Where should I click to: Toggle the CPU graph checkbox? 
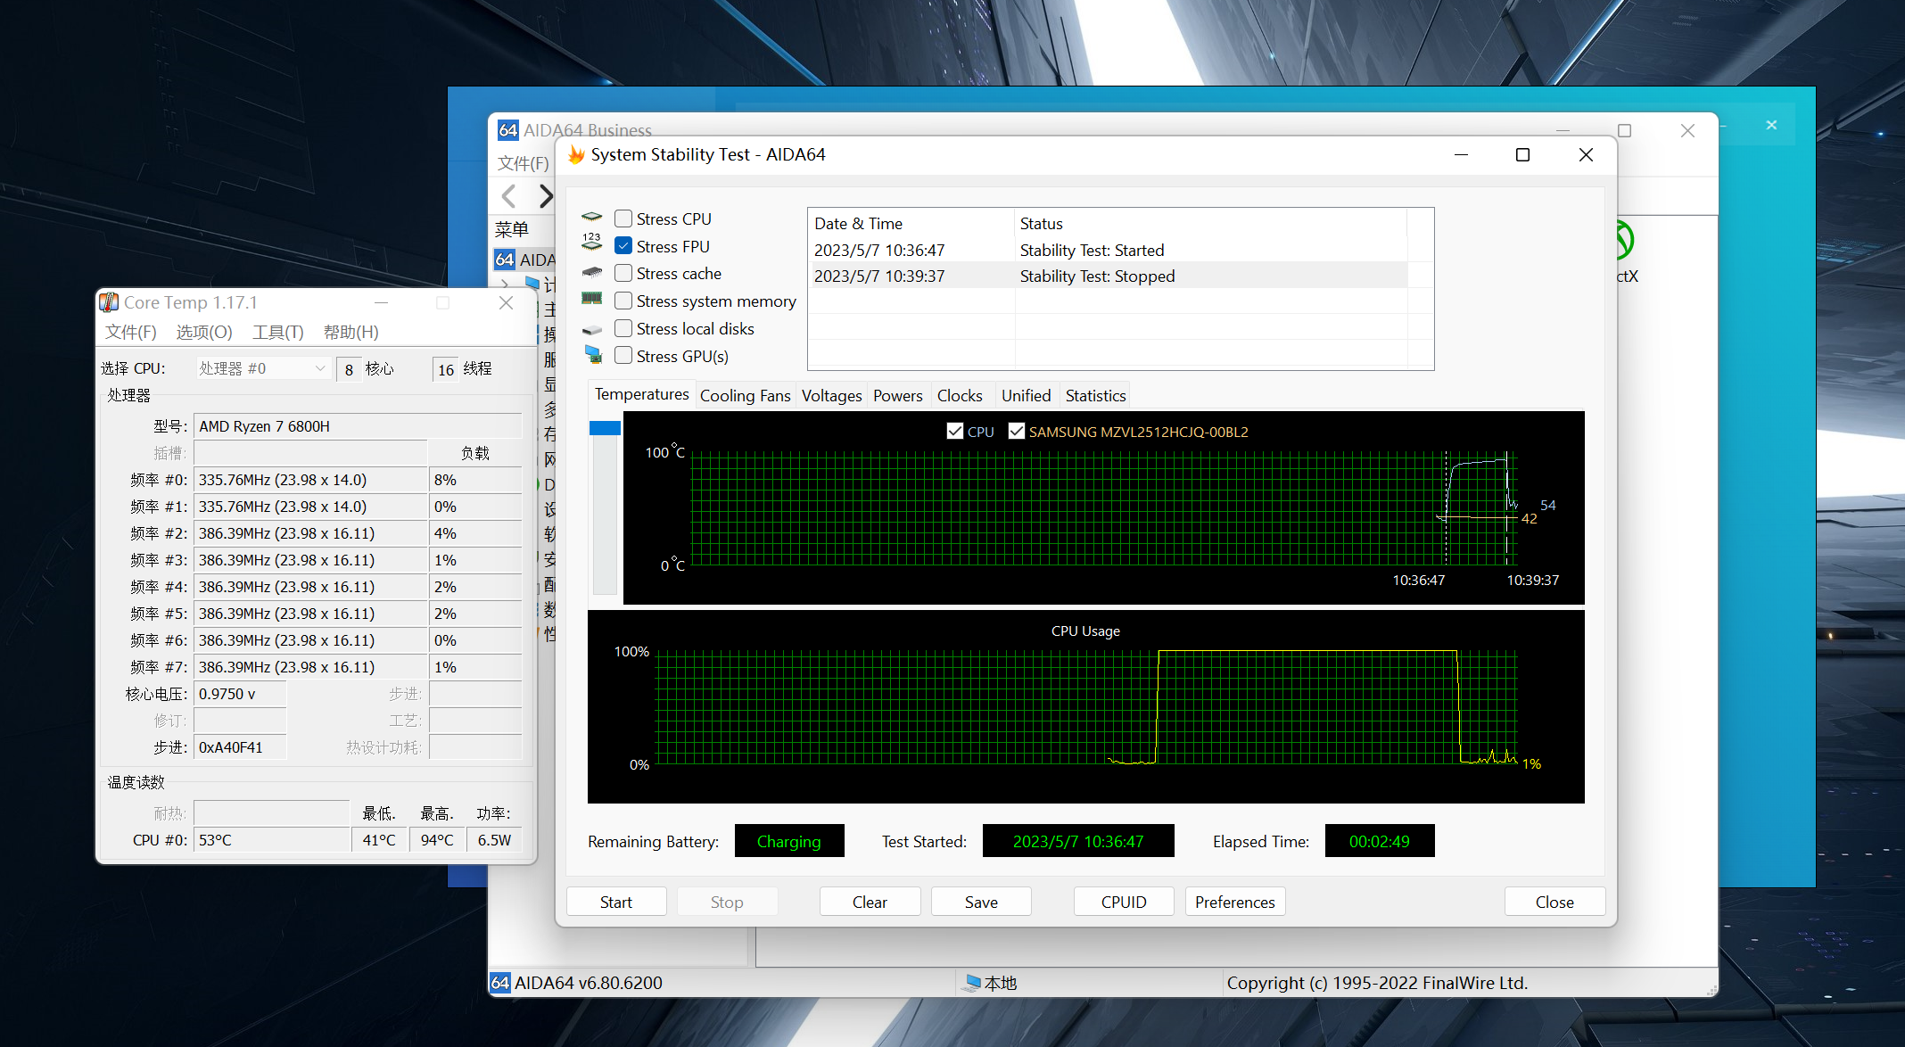pos(955,431)
